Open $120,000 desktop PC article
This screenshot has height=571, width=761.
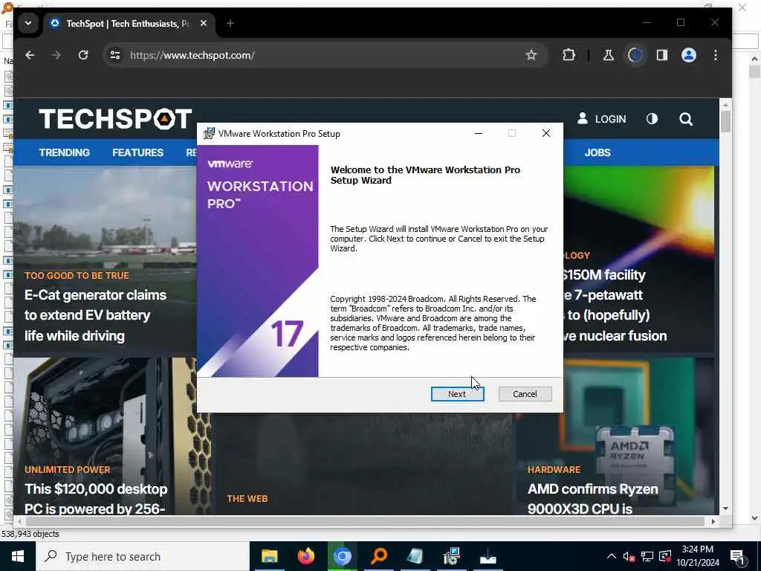point(96,499)
